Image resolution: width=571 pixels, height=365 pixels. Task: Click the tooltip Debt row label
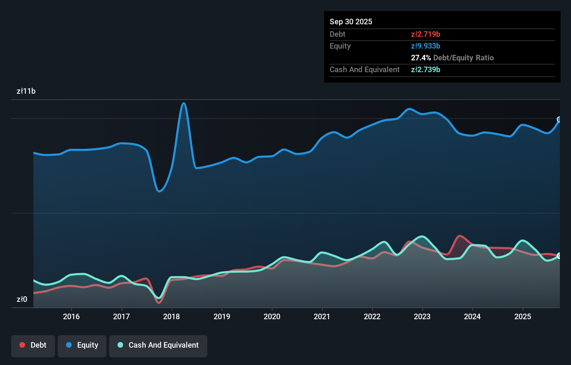tap(337, 34)
